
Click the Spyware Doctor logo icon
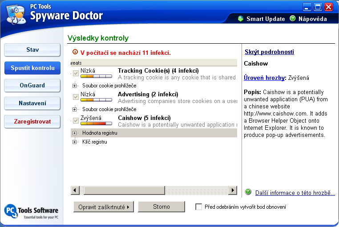coord(16,15)
